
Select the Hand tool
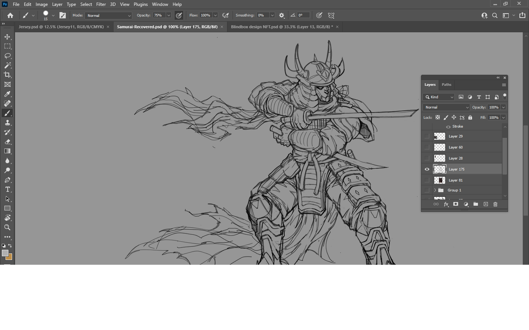[x=7, y=218]
